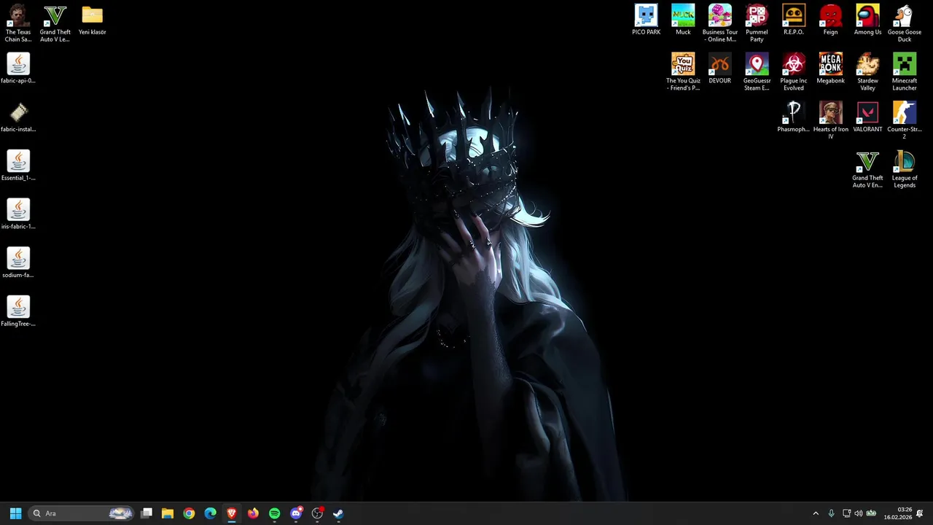Select the Among Us shortcut
933x525 pixels.
(867, 20)
